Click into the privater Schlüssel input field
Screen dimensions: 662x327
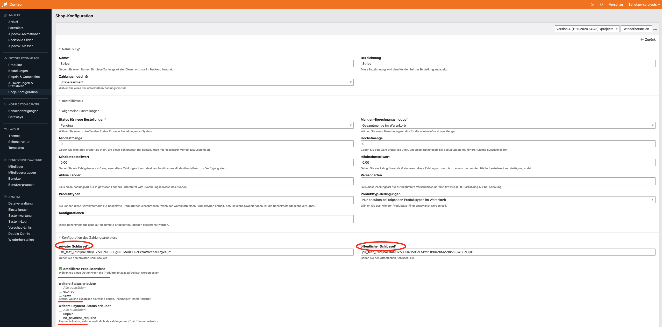coord(206,252)
